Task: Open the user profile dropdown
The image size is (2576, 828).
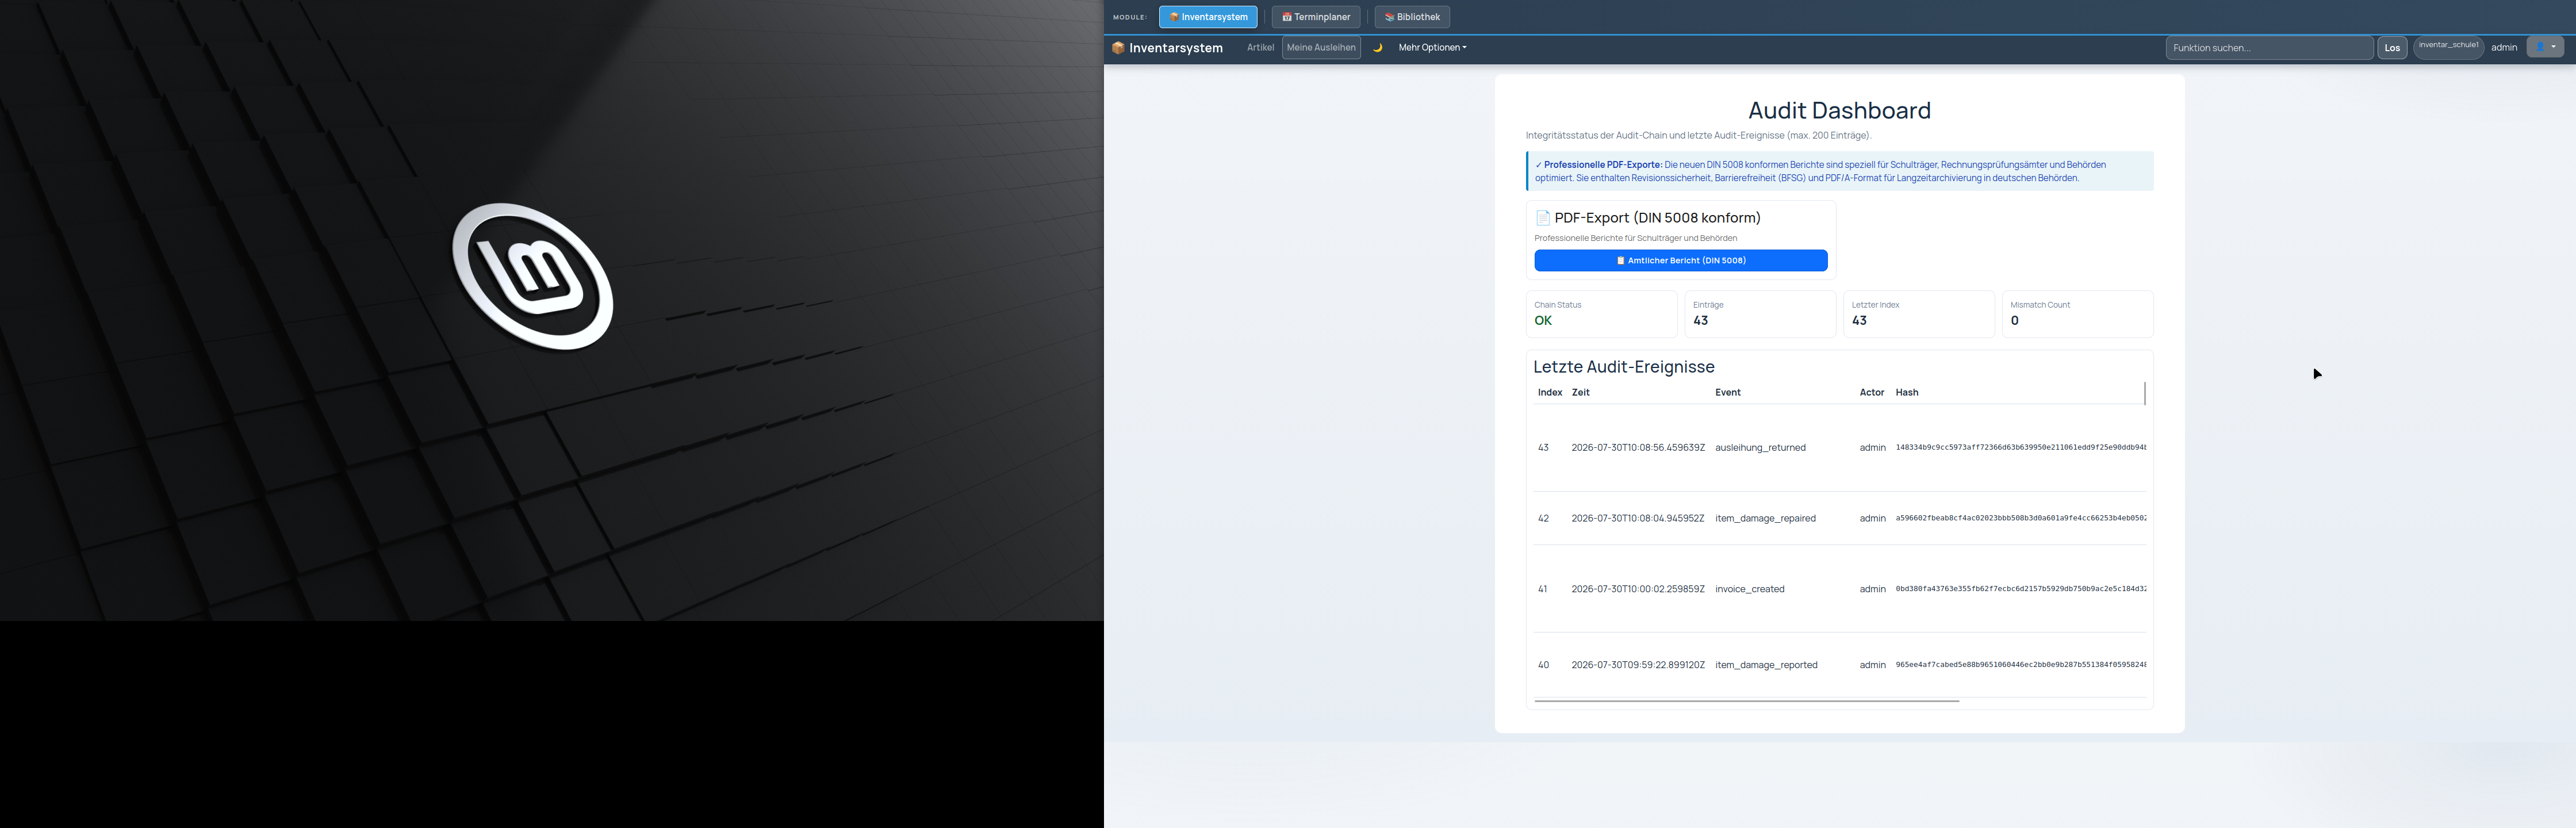Action: pos(2545,47)
